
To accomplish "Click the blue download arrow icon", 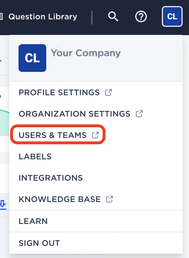I will (3, 205).
